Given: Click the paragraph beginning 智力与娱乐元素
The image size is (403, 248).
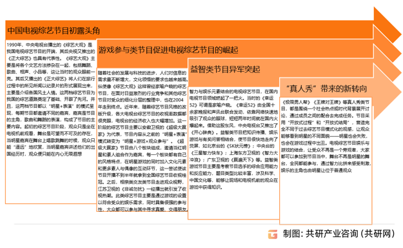Looking at the screenshot, I should pyautogui.click(x=233, y=139).
